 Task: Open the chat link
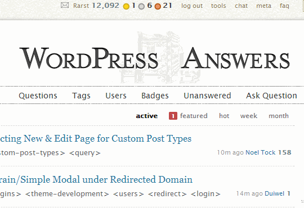241,6
